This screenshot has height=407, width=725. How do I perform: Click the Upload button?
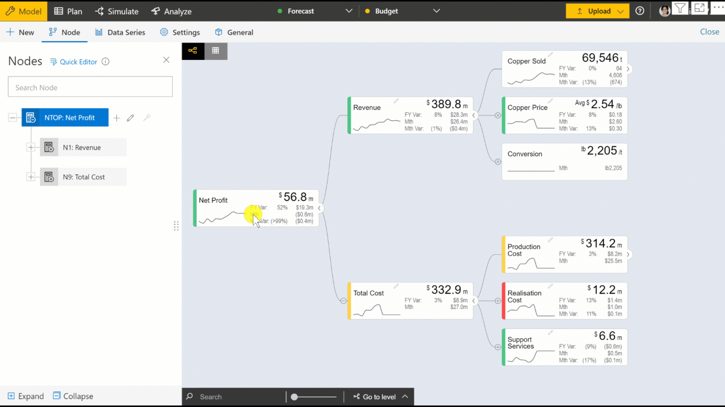pos(598,11)
